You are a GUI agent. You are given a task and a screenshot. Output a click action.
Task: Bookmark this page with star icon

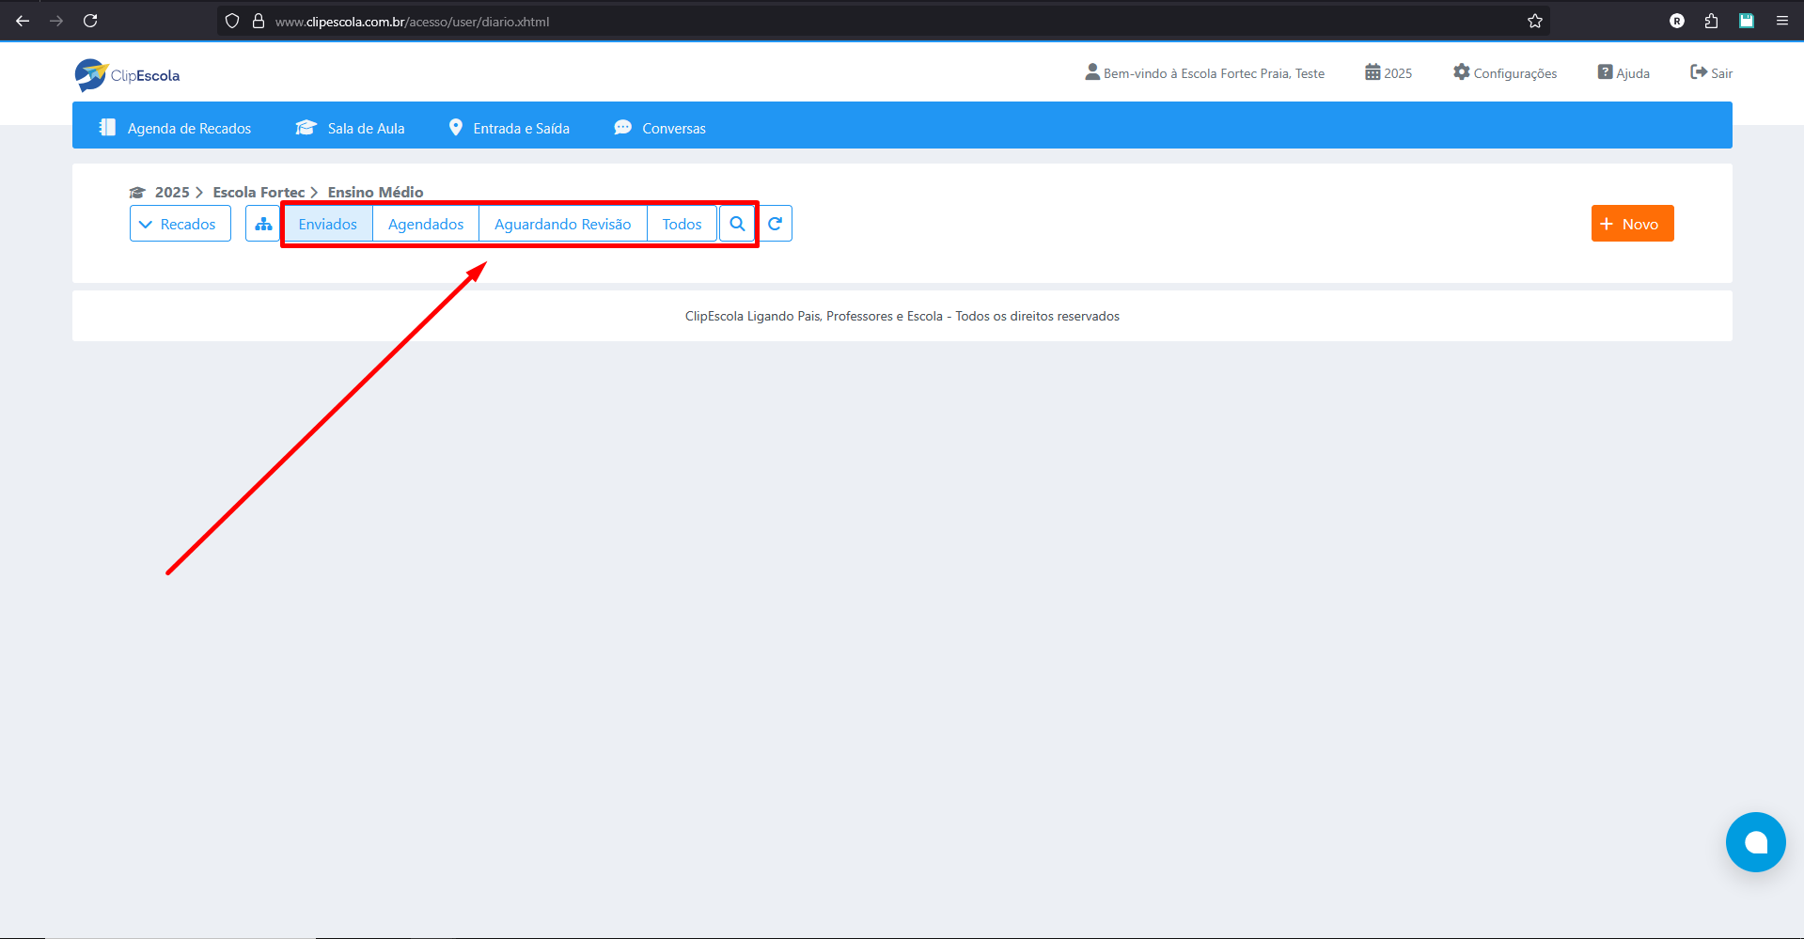point(1534,21)
